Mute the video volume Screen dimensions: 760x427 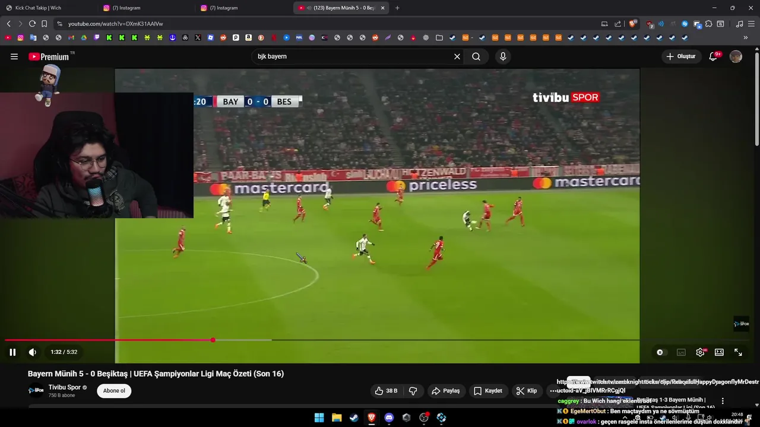click(x=33, y=352)
